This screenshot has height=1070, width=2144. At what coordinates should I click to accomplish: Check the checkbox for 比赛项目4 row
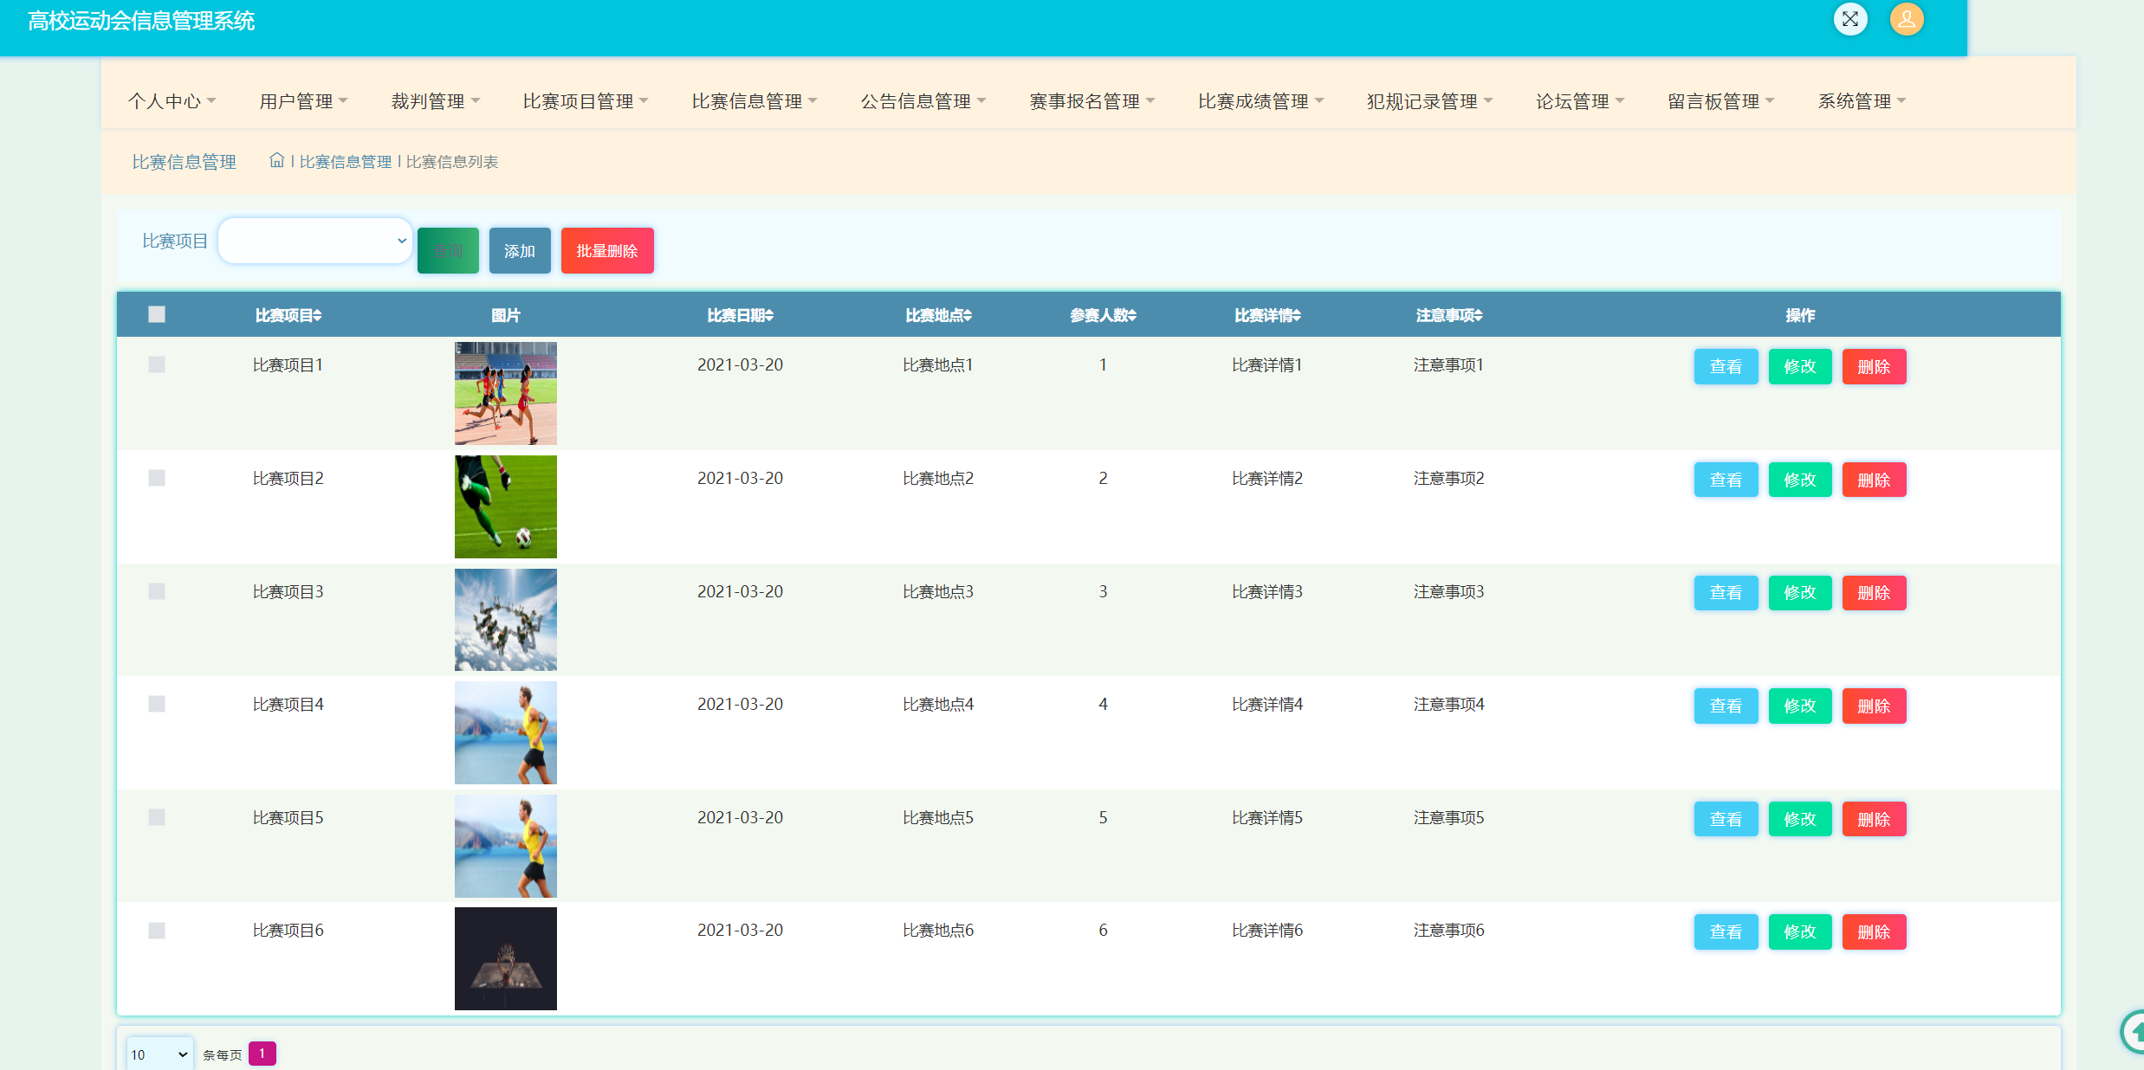pos(157,704)
